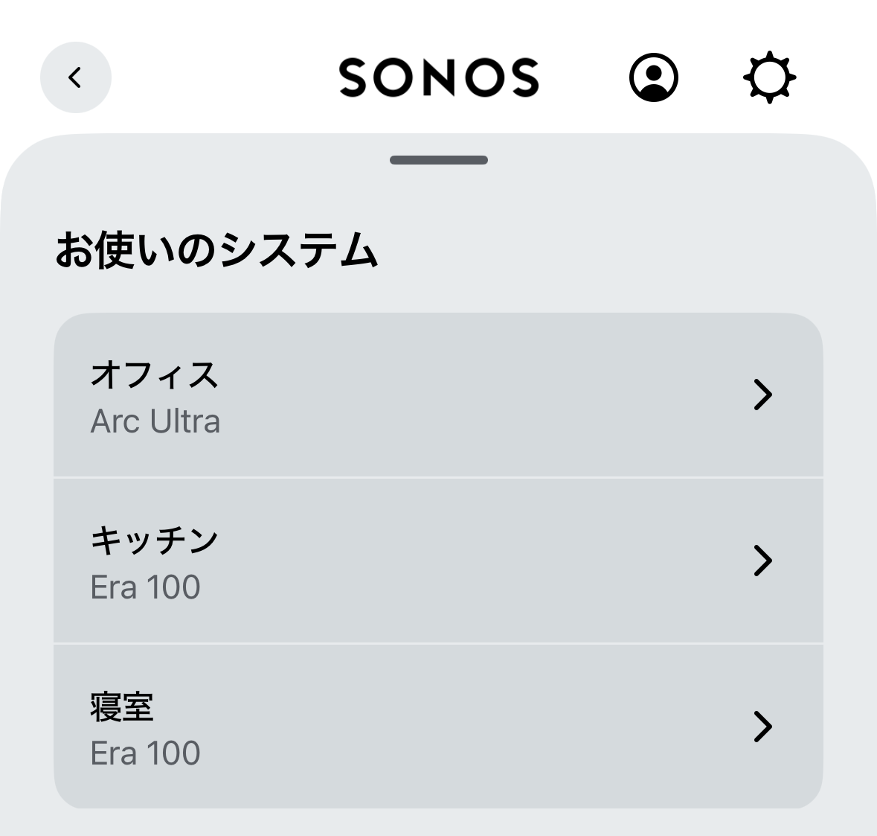877x836 pixels.
Task: Select the 寝室 room name
Action: pos(122,706)
